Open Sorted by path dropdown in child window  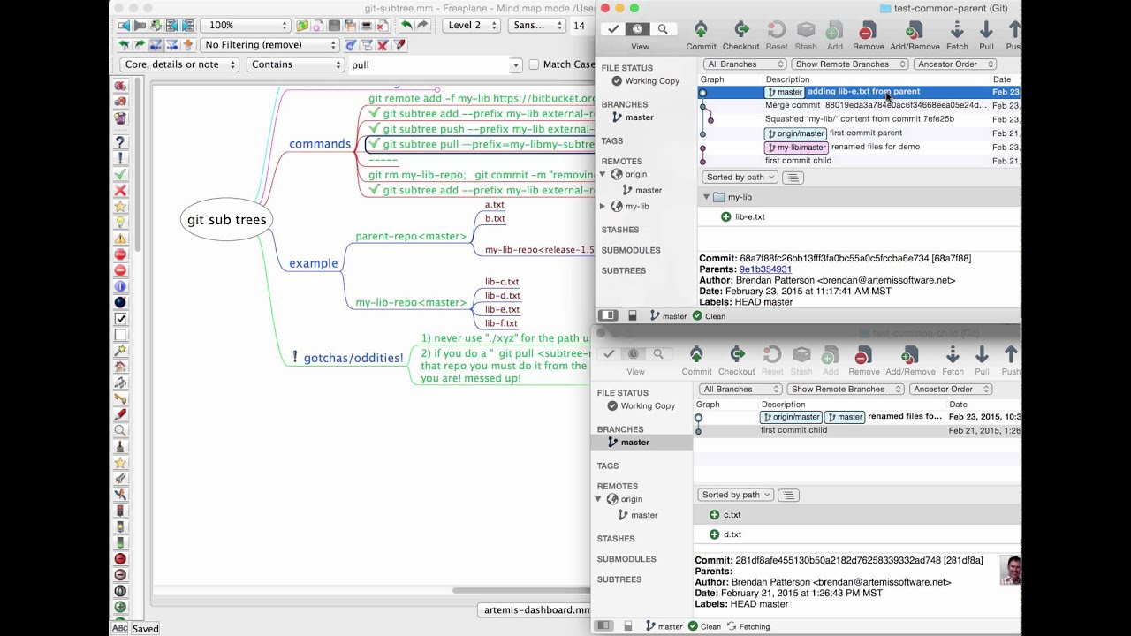[x=736, y=495]
